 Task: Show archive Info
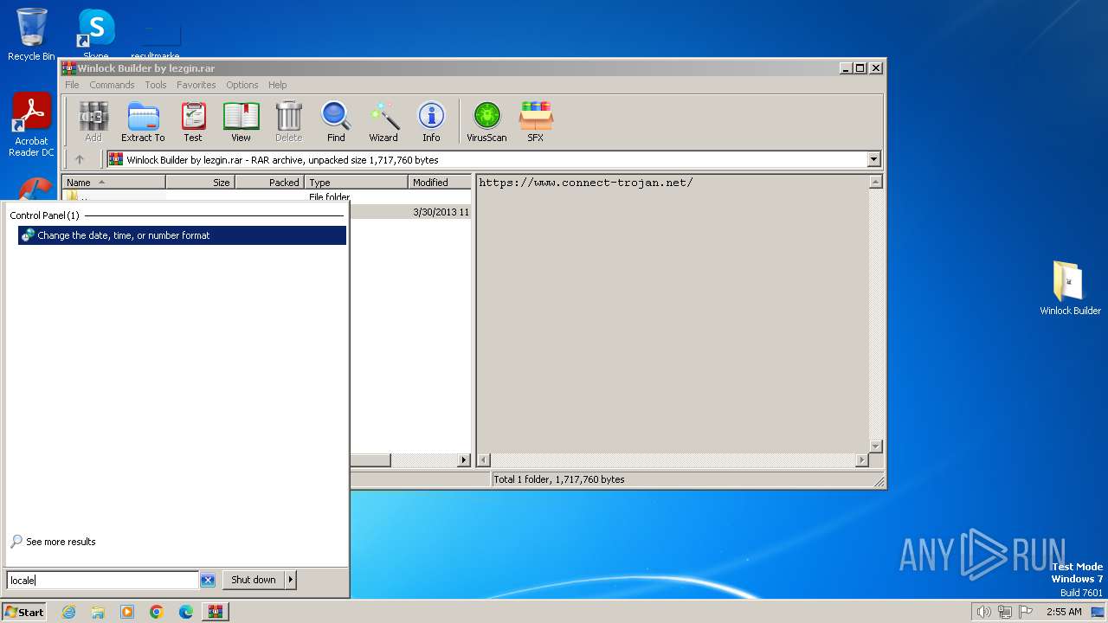coord(431,121)
